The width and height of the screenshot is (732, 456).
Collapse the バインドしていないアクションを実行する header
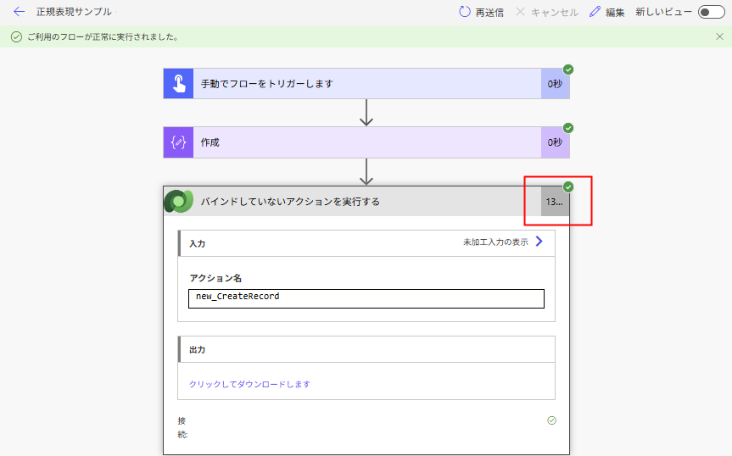(365, 202)
